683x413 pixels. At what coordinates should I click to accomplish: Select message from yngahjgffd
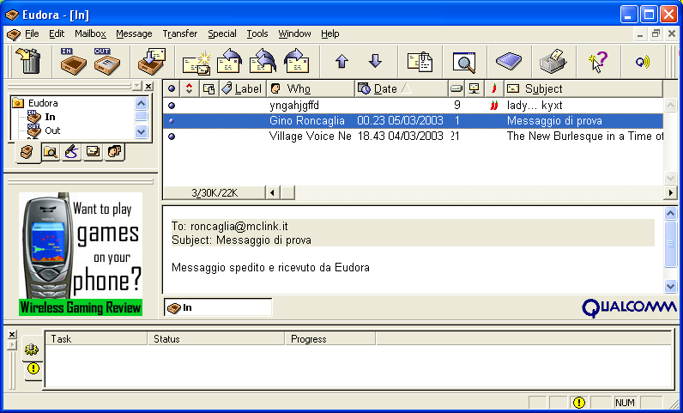[x=413, y=105]
